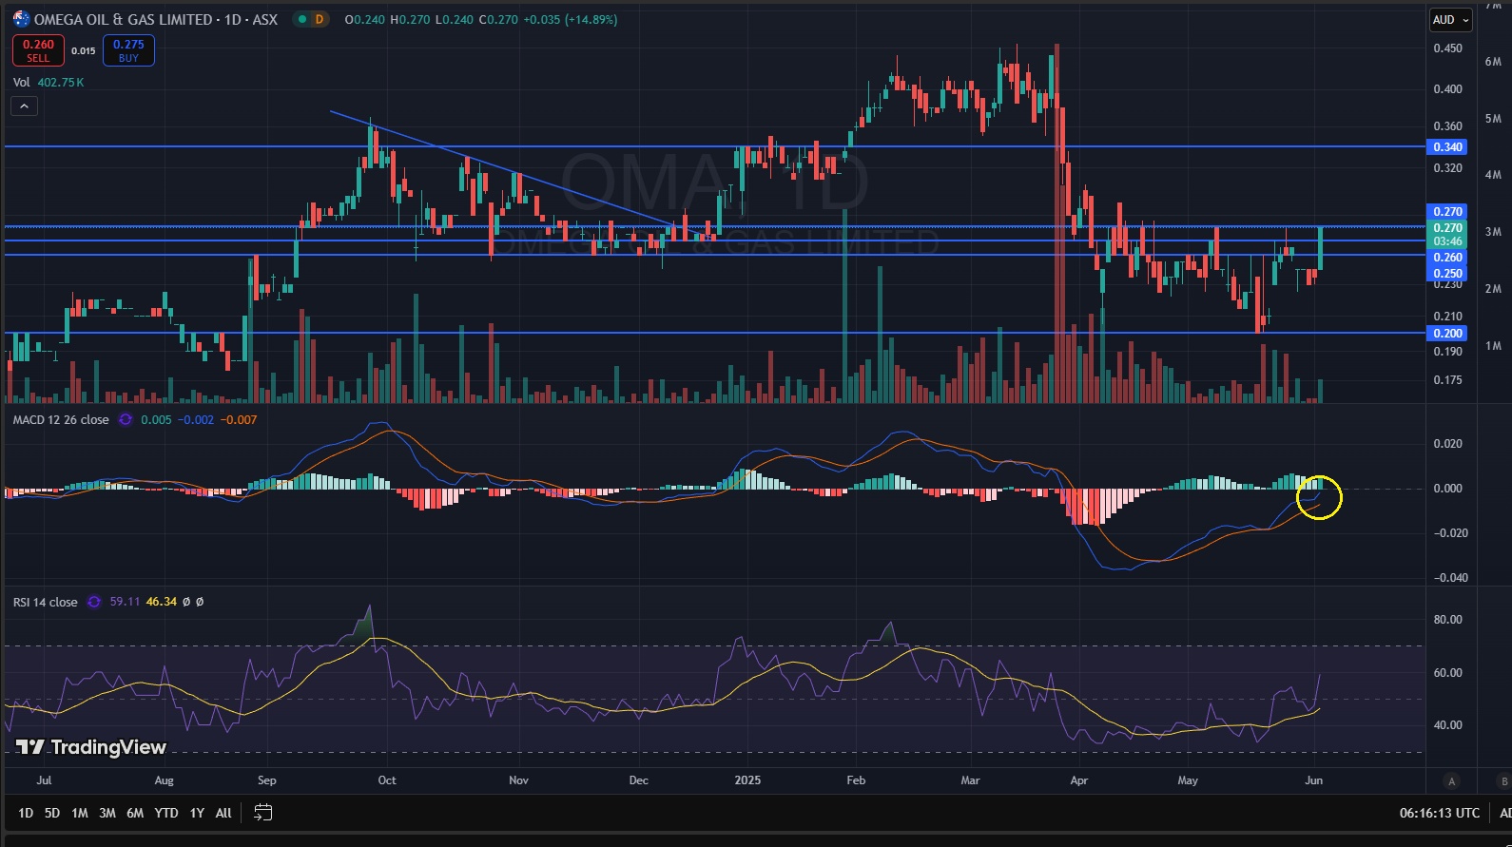1512x847 pixels.
Task: Select the YTD date range
Action: coord(166,813)
